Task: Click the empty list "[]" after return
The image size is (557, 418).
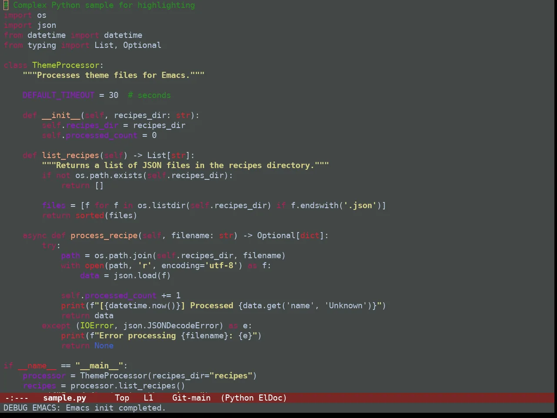Action: pos(99,185)
